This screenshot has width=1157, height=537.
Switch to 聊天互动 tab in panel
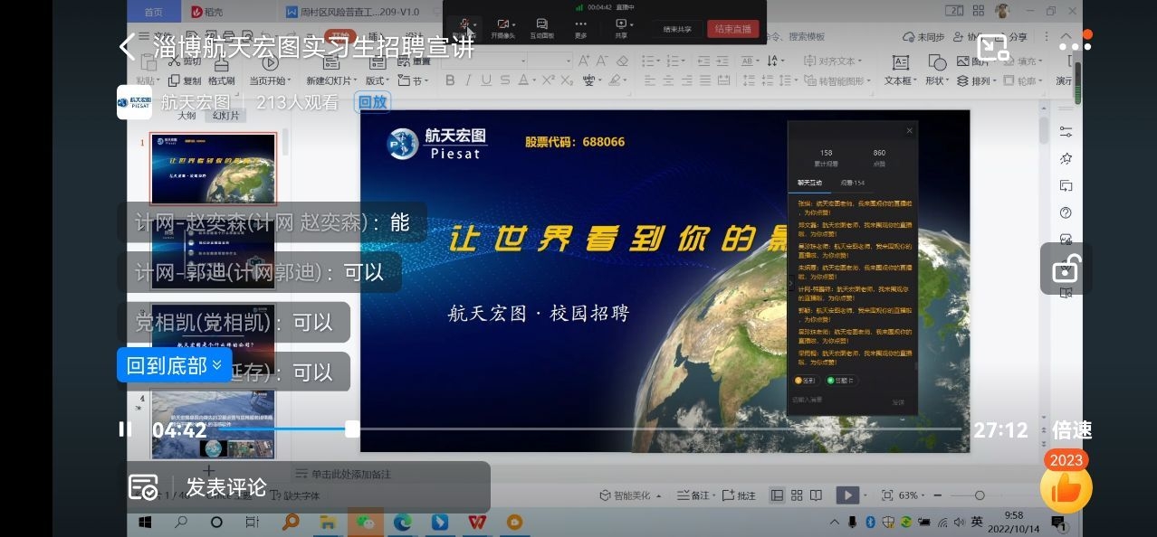[x=809, y=183]
